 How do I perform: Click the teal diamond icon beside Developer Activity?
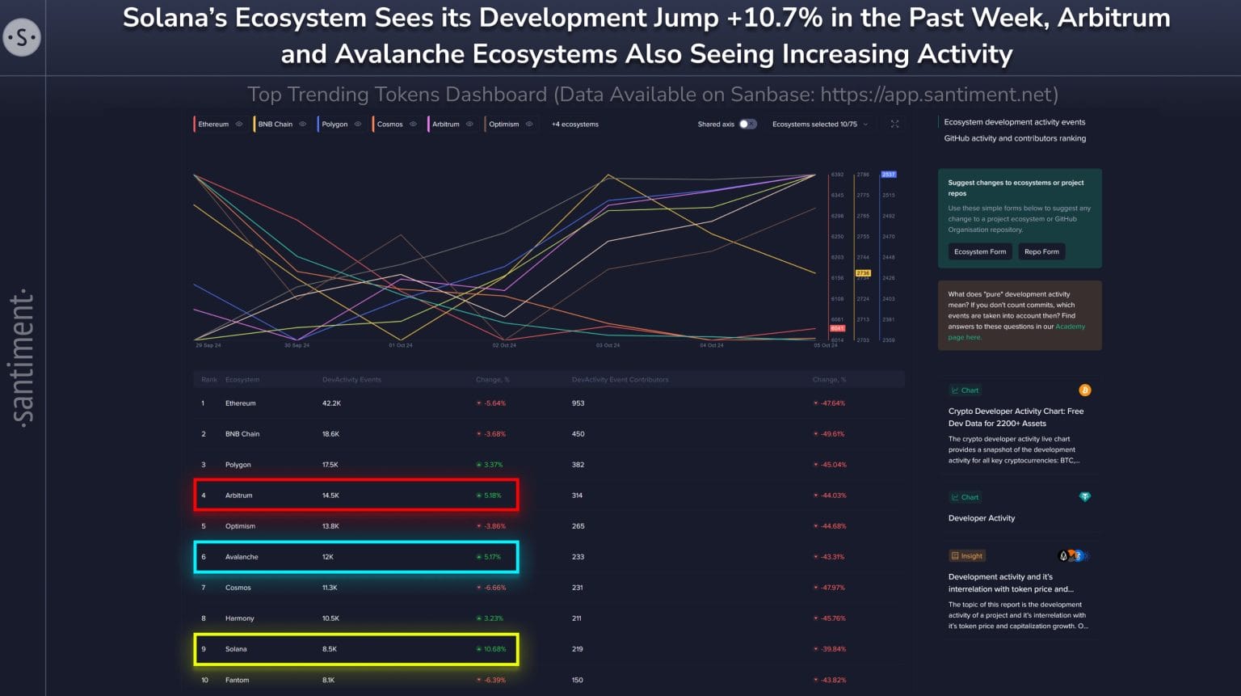[x=1084, y=497]
